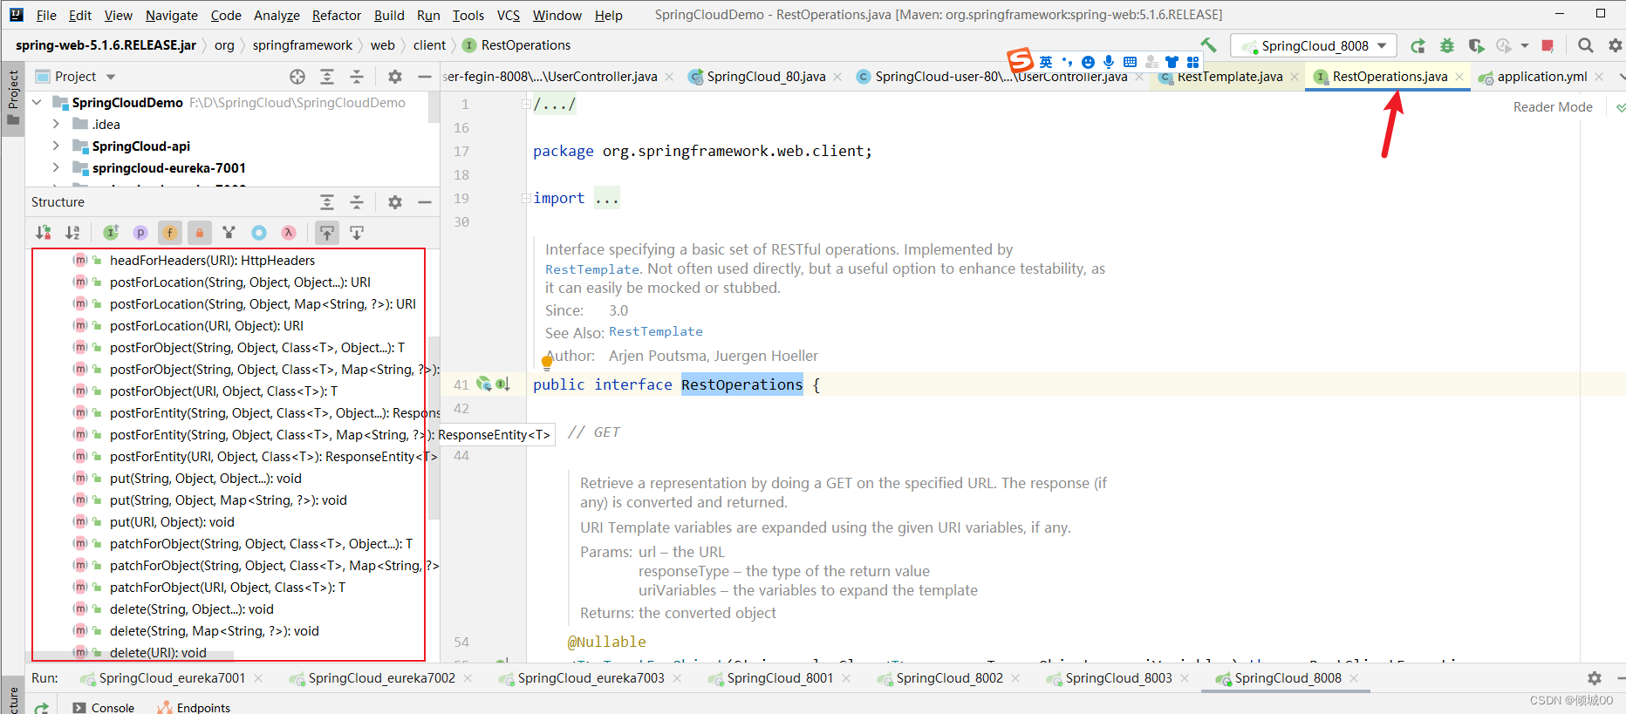This screenshot has width=1626, height=714.
Task: Click the yellow intention light bulb
Action: [x=548, y=362]
